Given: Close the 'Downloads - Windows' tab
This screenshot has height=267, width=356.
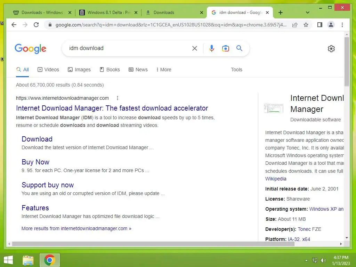Looking at the screenshot, I should point(70,13).
